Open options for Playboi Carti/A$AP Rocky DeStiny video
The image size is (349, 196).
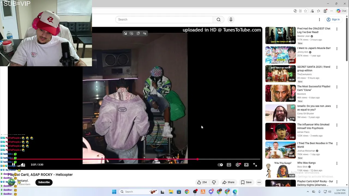tap(337, 182)
